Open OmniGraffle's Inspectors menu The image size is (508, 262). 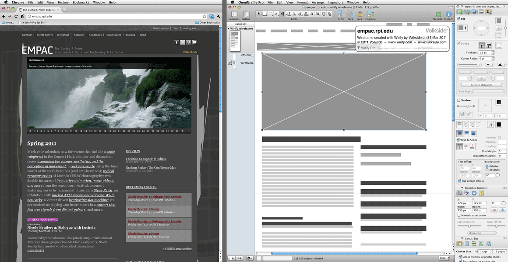(x=335, y=2)
